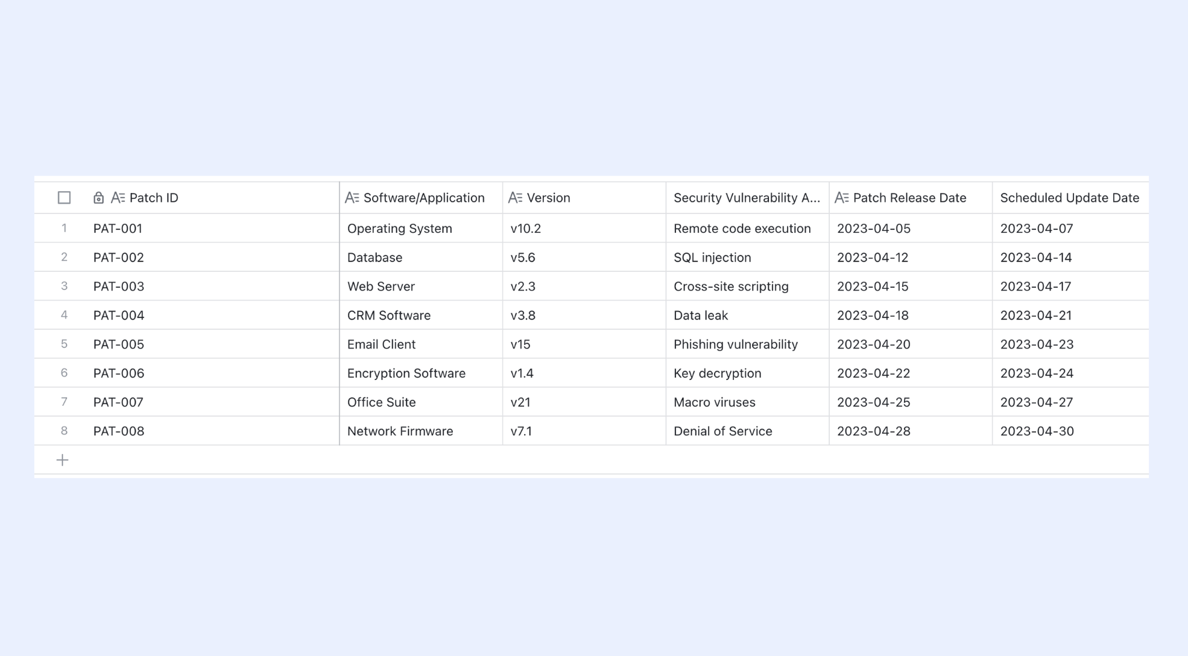
Task: Click the lock icon beside Patch ID
Action: pos(98,198)
